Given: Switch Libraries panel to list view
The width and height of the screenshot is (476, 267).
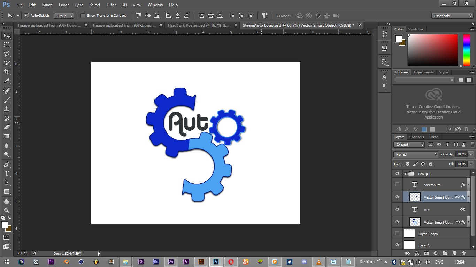Looking at the screenshot, I should pos(469,80).
